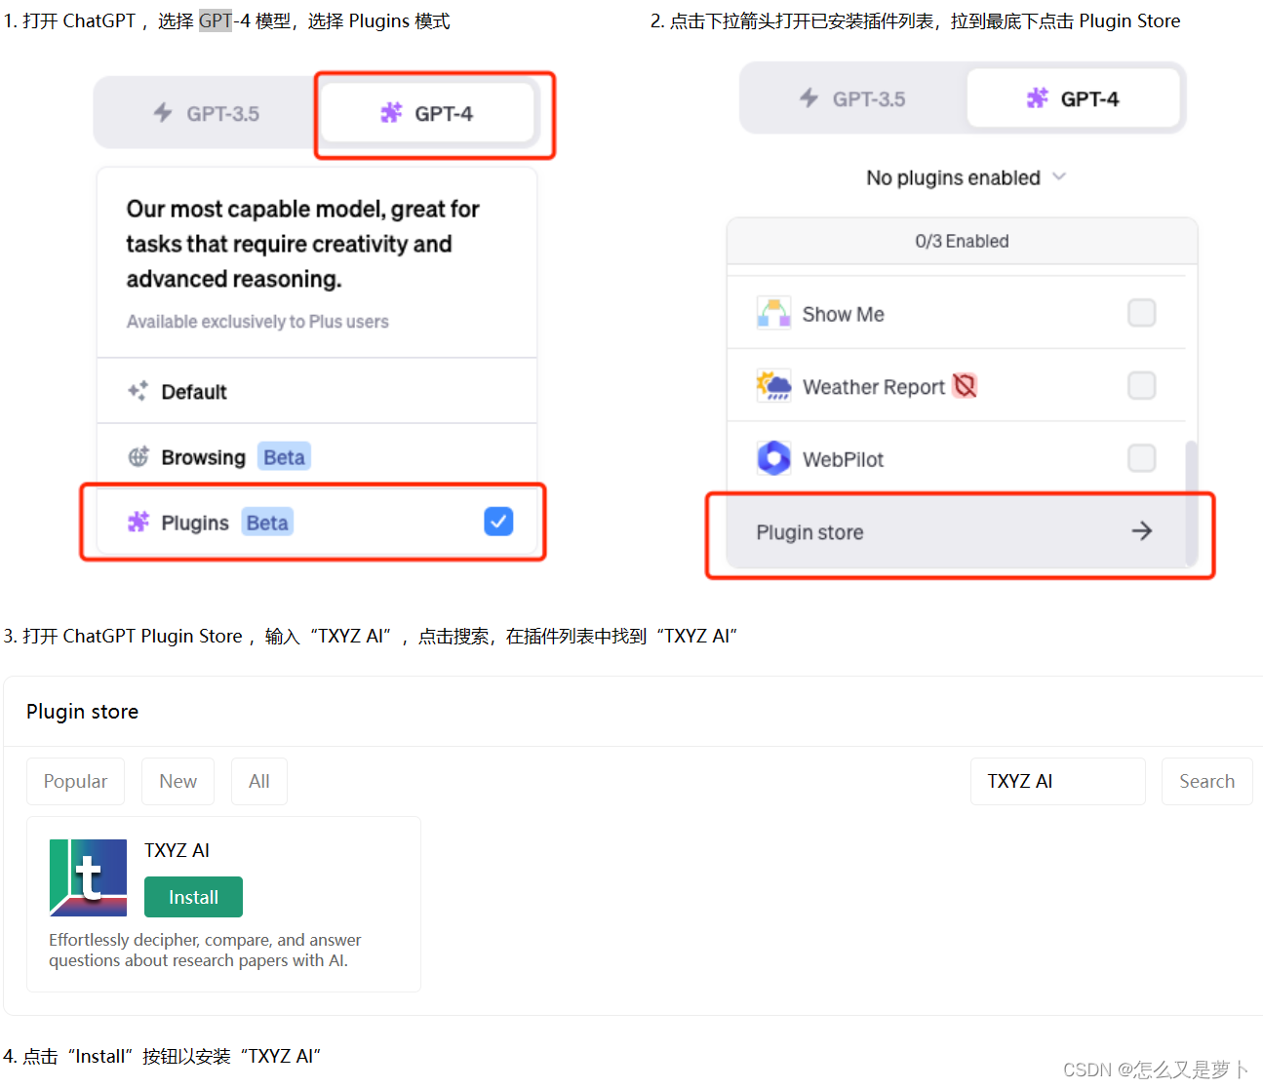Click the Weather Report cloud icon
Viewport: 1263px width, 1089px height.
pyautogui.click(x=773, y=386)
